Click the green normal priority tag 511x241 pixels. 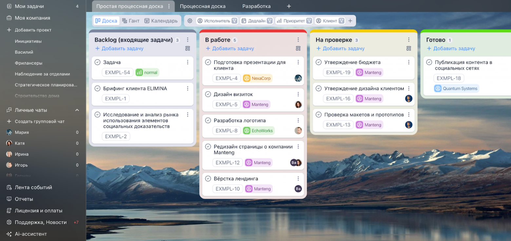click(147, 72)
